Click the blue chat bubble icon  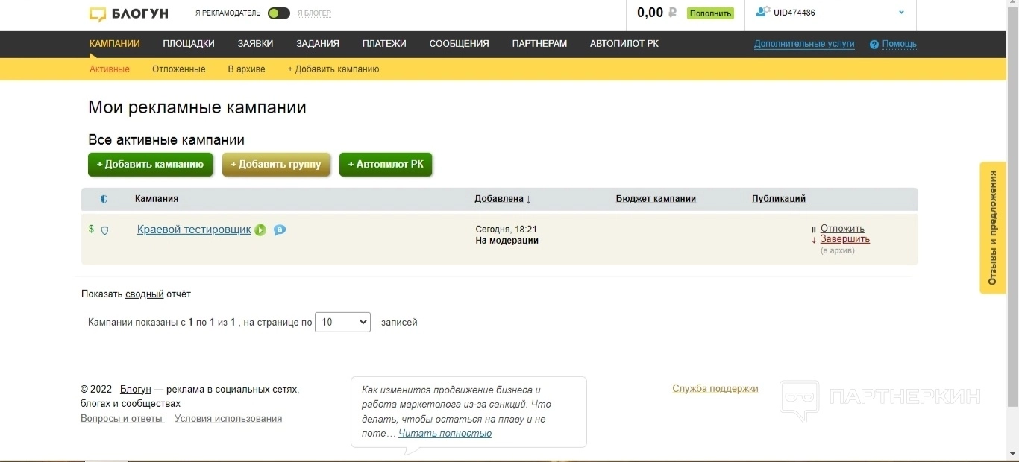coord(280,230)
